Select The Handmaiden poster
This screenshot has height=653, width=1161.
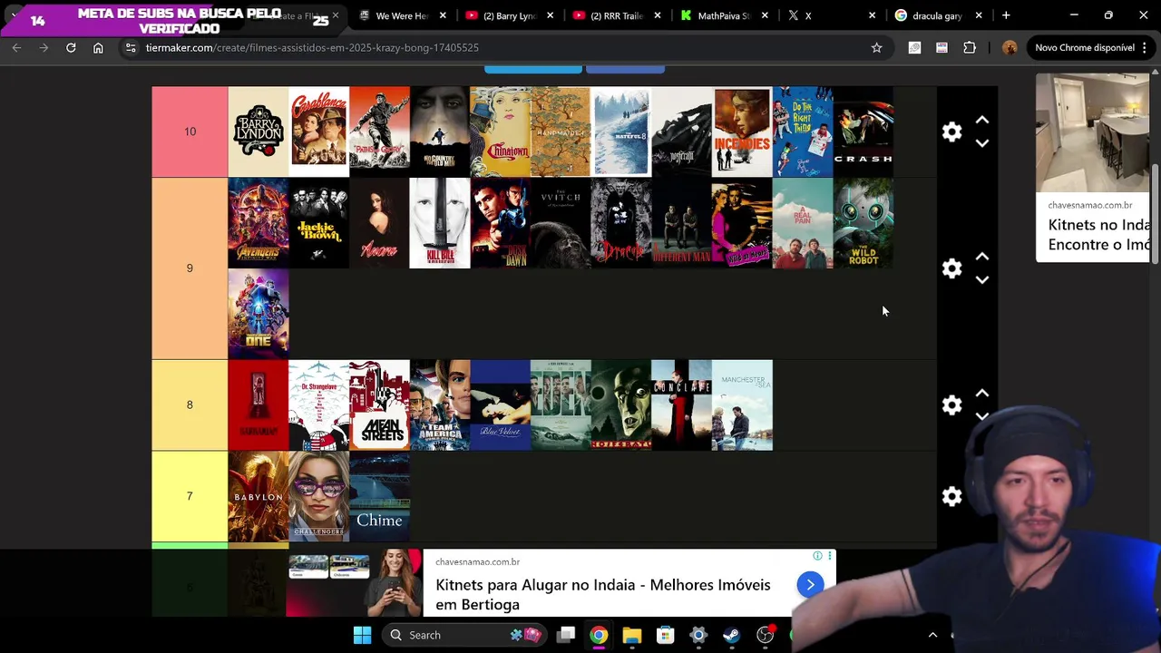561,132
